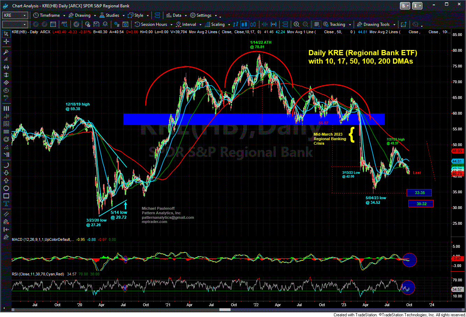Select the horizontal lines tool

pyautogui.click(x=6, y=131)
